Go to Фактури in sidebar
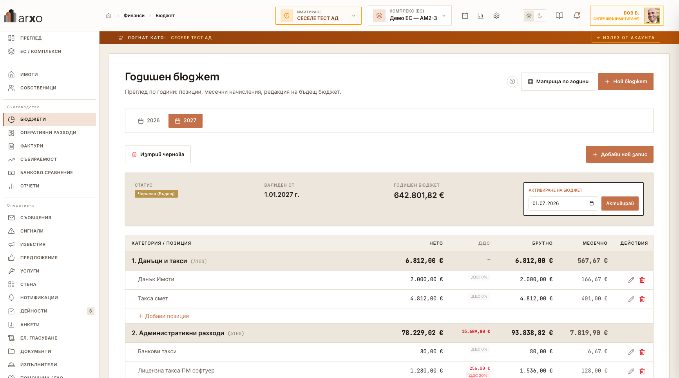Image resolution: width=679 pixels, height=378 pixels. click(49, 146)
